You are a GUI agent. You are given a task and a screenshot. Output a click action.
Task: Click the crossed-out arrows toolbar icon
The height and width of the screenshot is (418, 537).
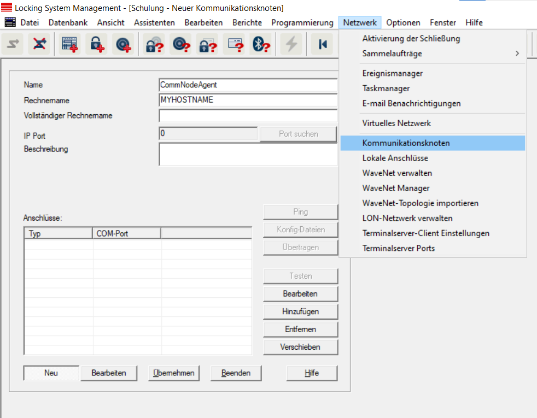(x=39, y=45)
